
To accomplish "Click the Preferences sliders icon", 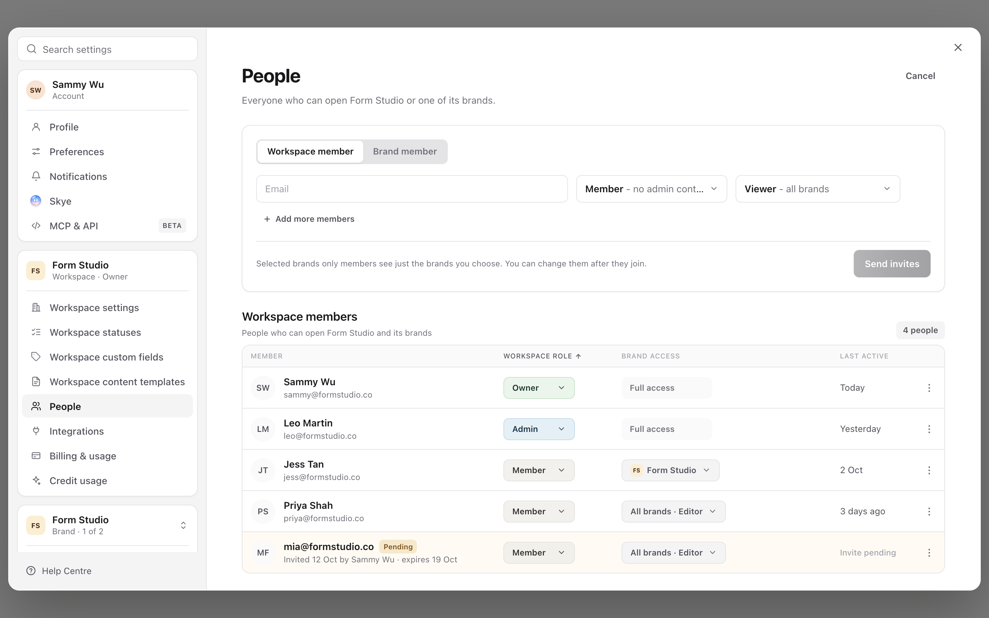I will 36,152.
